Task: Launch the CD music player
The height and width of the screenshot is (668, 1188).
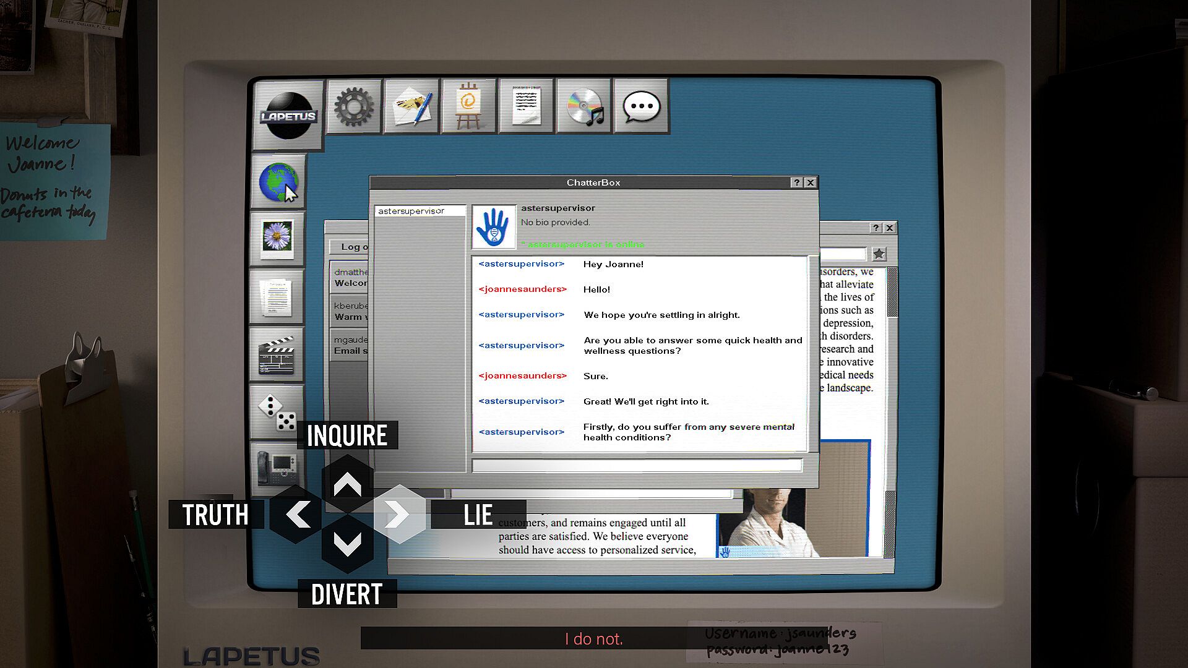Action: click(584, 106)
